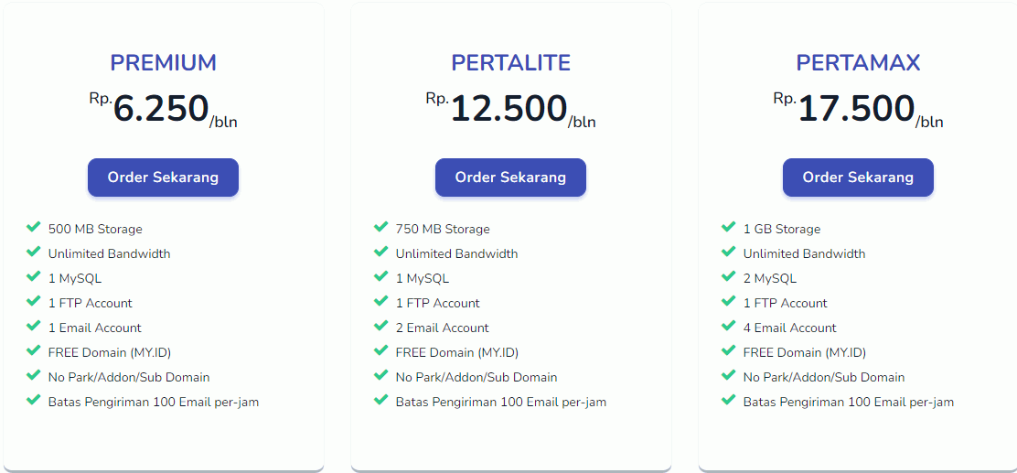Viewport: 1017px width, 473px height.
Task: Click checkmark next to 4 Email Account
Action: [729, 327]
